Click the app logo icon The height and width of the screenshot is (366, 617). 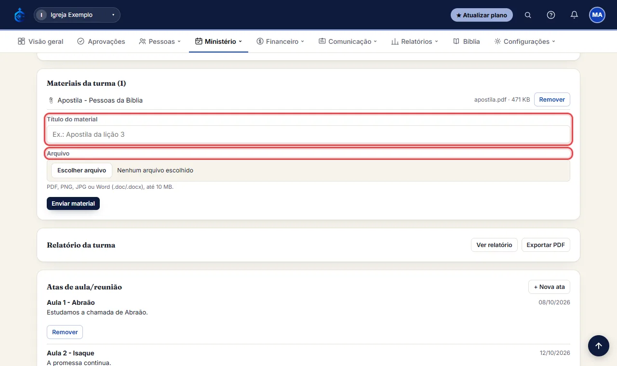tap(19, 15)
